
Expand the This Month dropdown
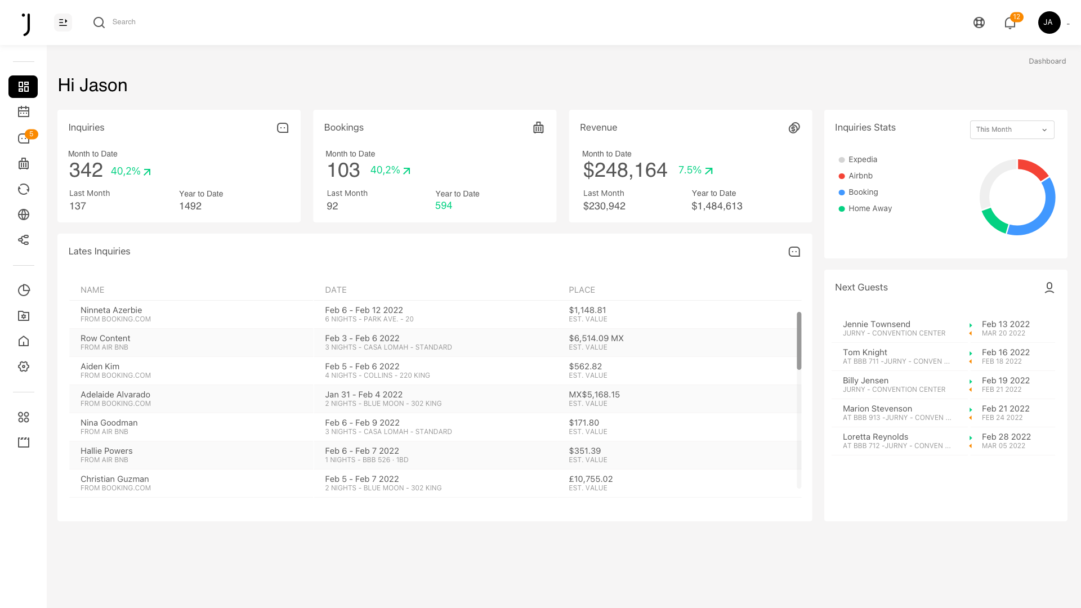[1011, 129]
